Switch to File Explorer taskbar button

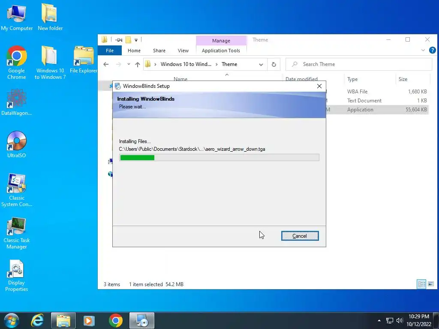coord(63,320)
